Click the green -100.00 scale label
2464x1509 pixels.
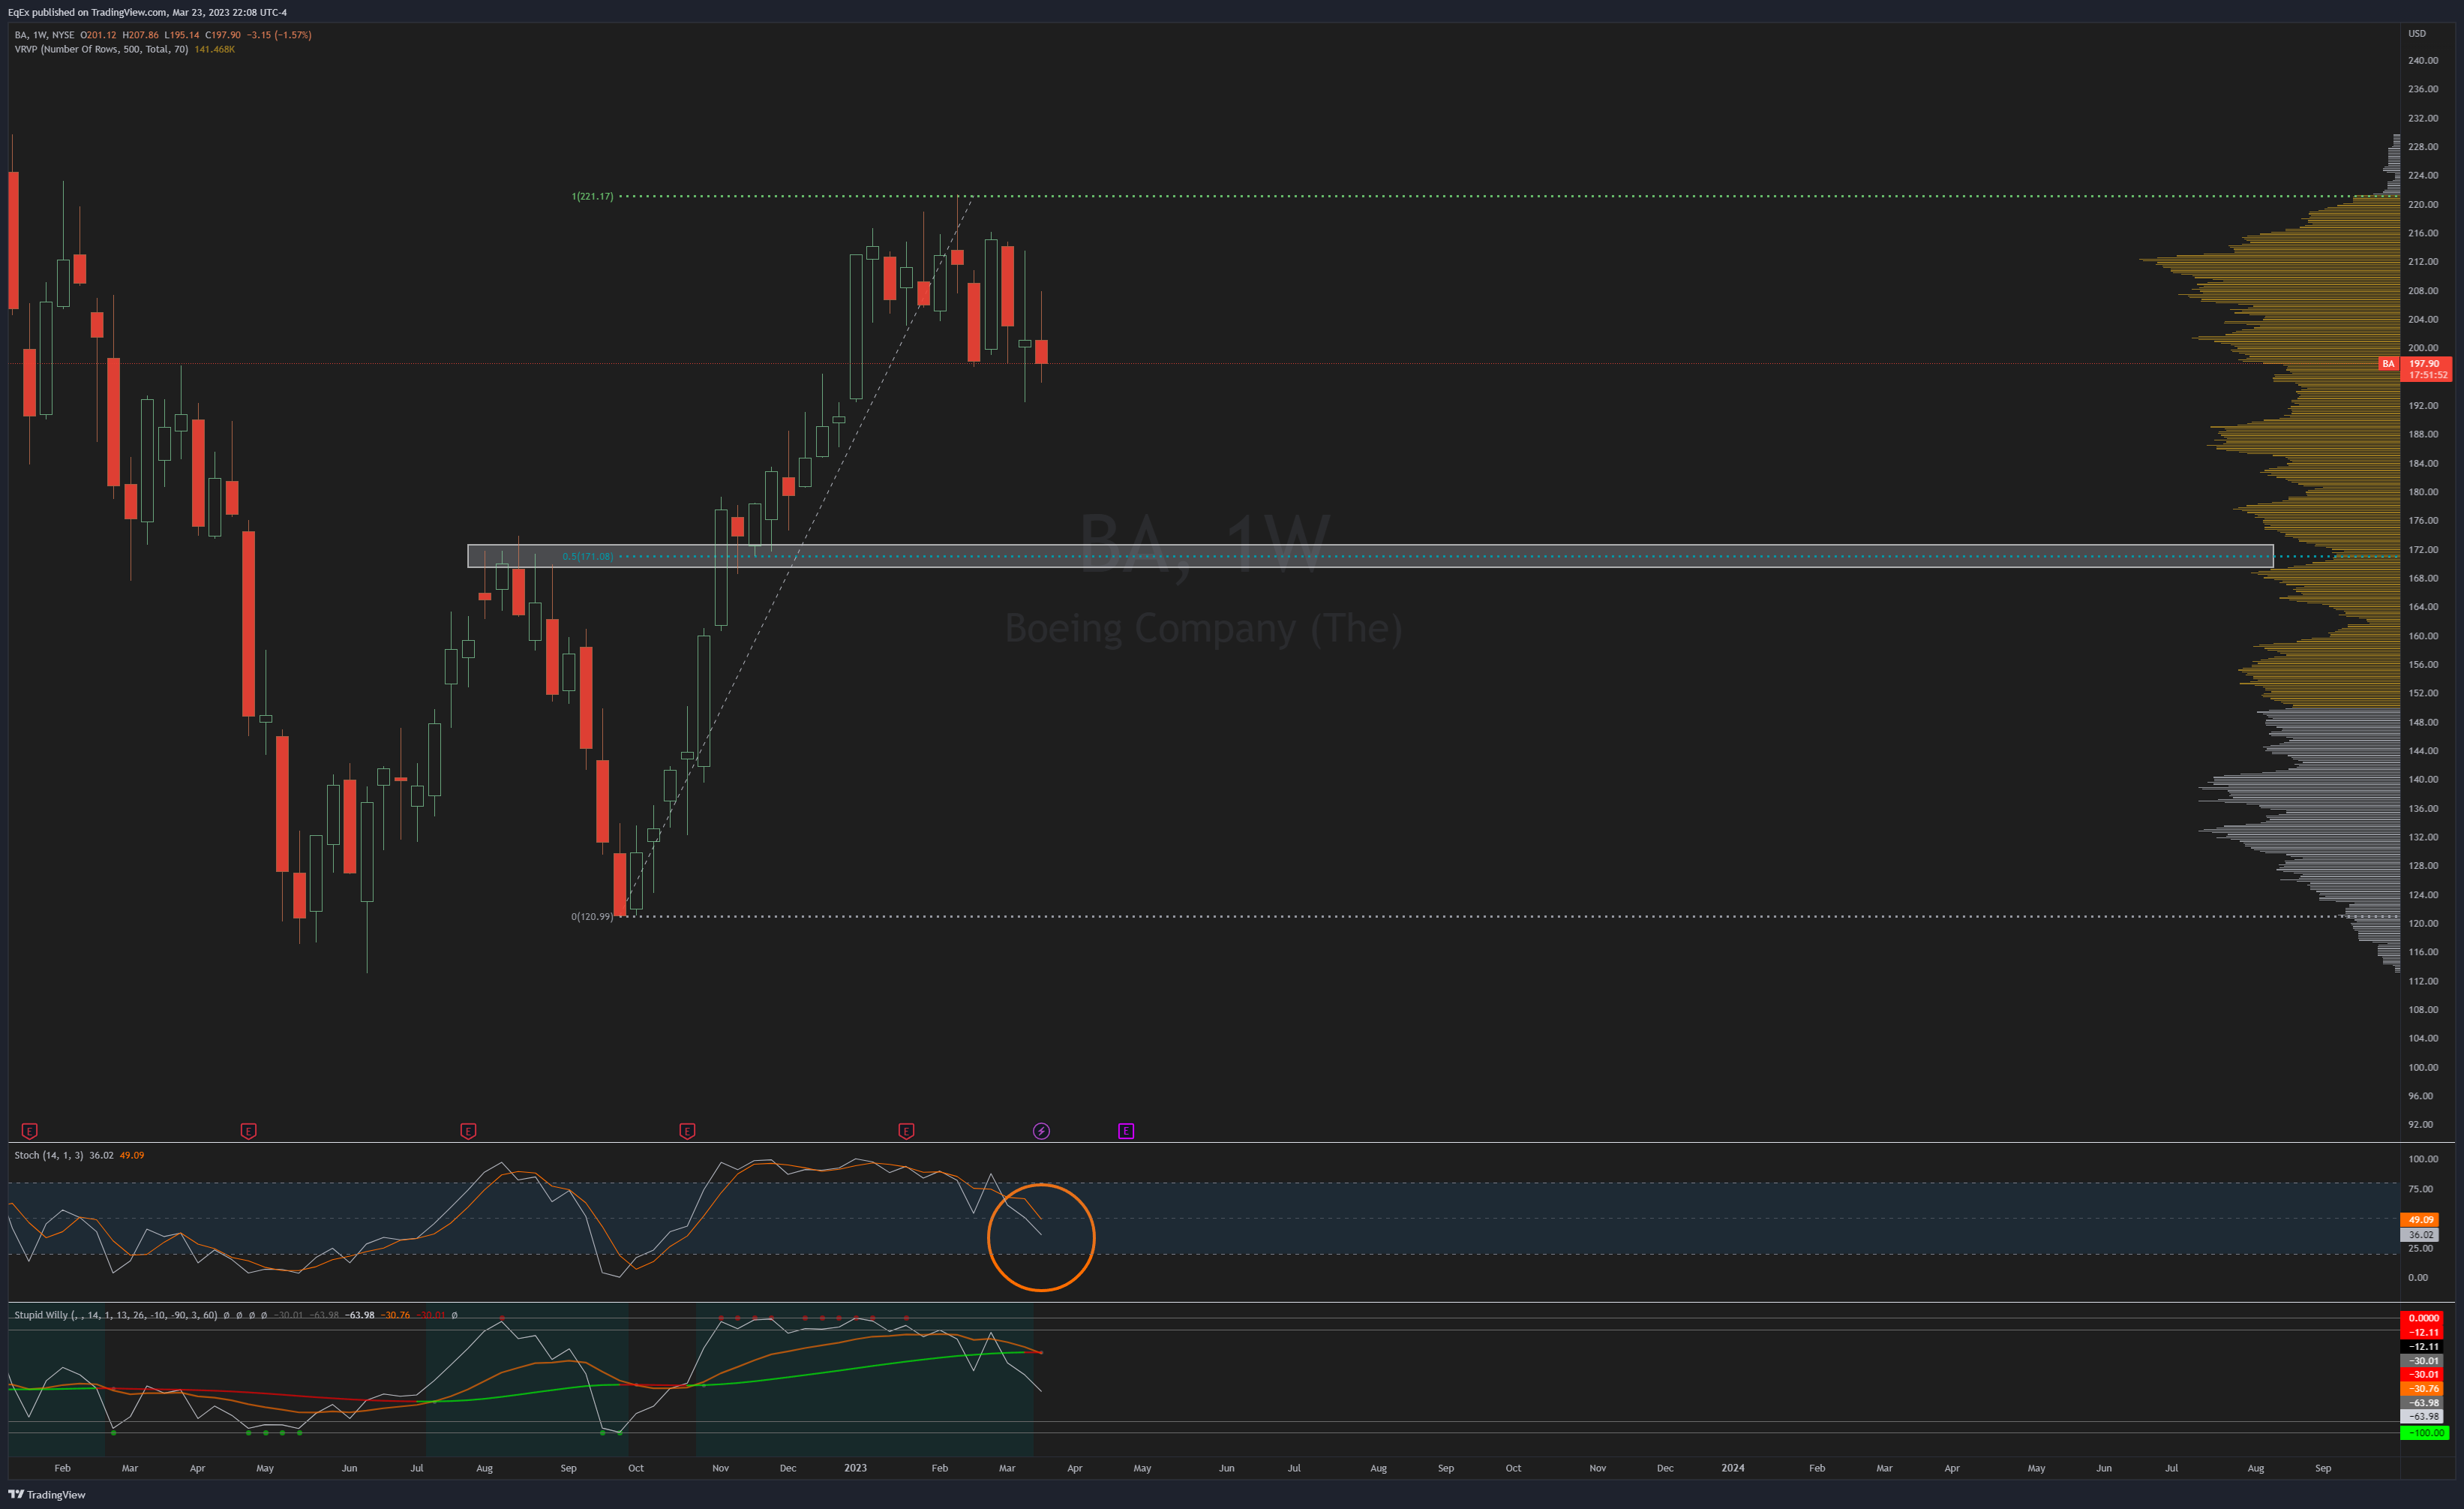pos(2425,1433)
